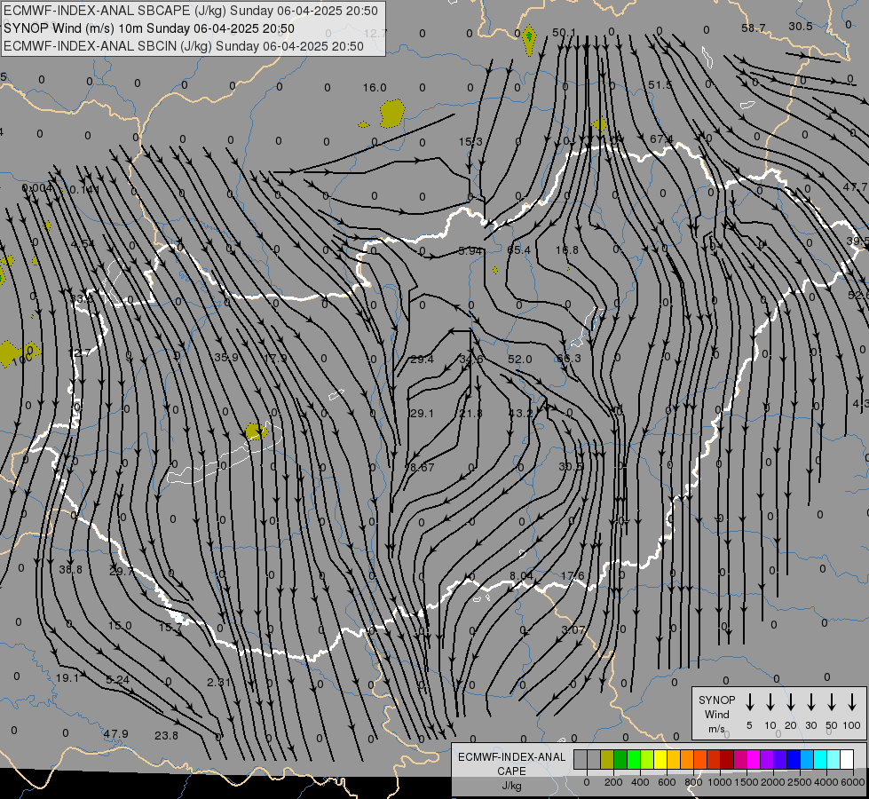Click the 66.3 value on the map
The image size is (869, 799).
click(569, 358)
